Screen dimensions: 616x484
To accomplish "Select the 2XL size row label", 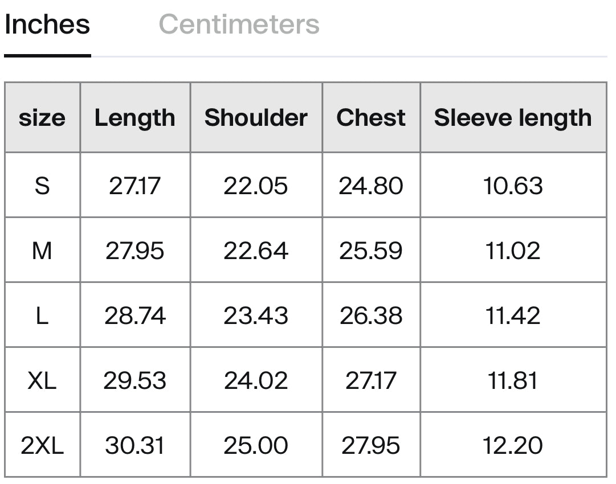I will coord(42,445).
